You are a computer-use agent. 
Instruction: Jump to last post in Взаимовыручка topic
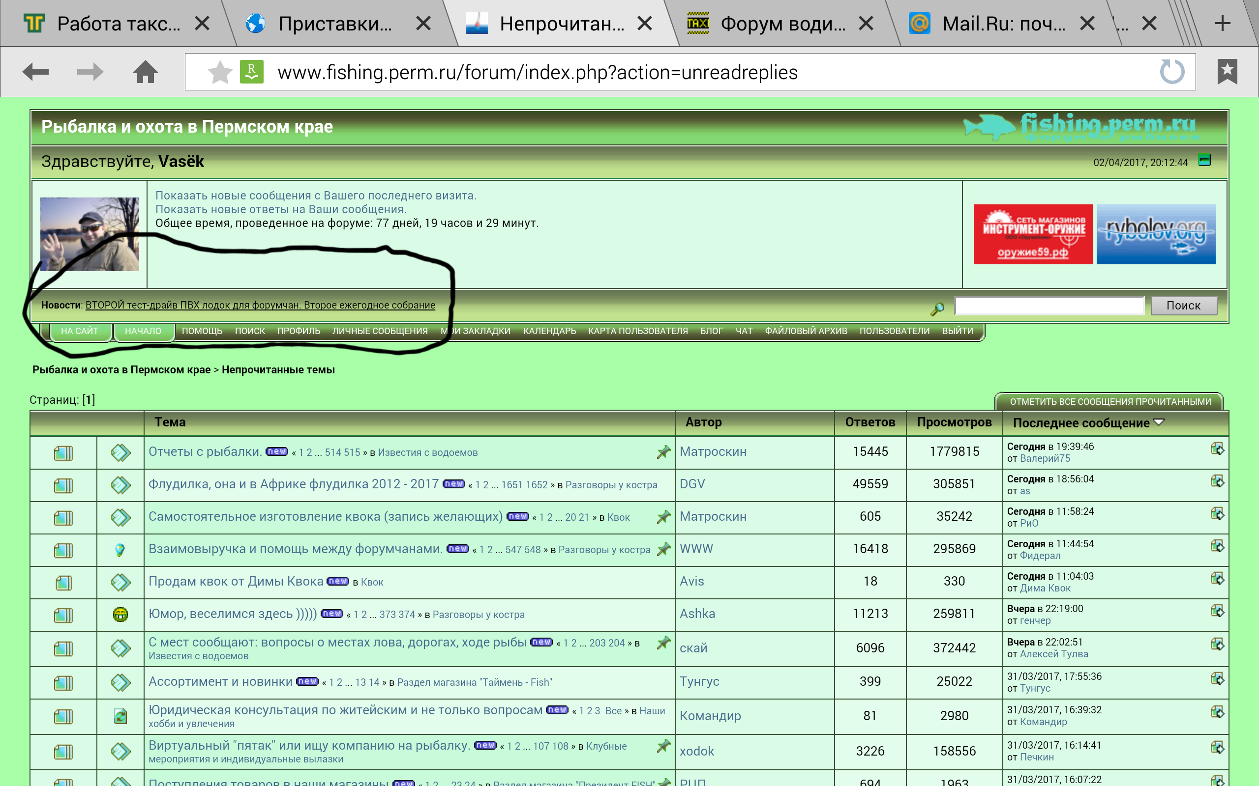[x=1217, y=546]
